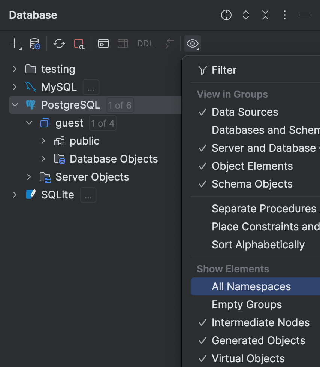Select All Namespaces in Show Elements

[251, 286]
